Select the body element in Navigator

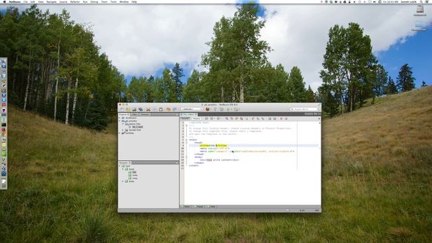click(130, 182)
